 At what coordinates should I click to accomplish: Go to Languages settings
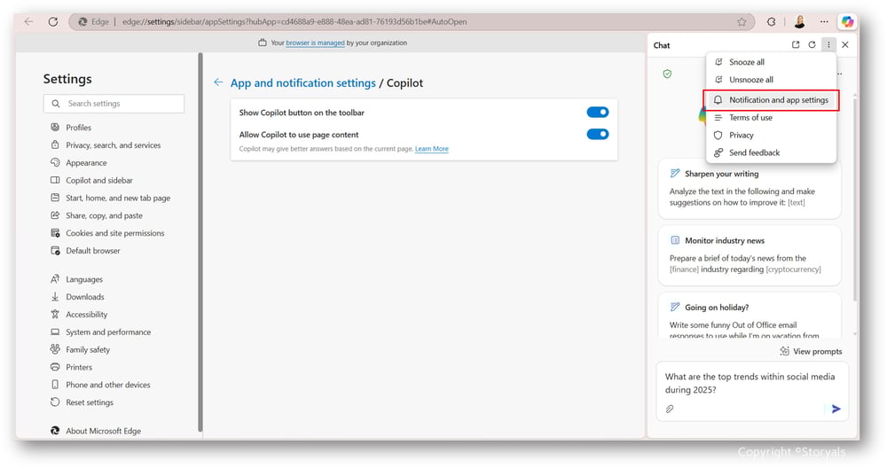(76, 279)
